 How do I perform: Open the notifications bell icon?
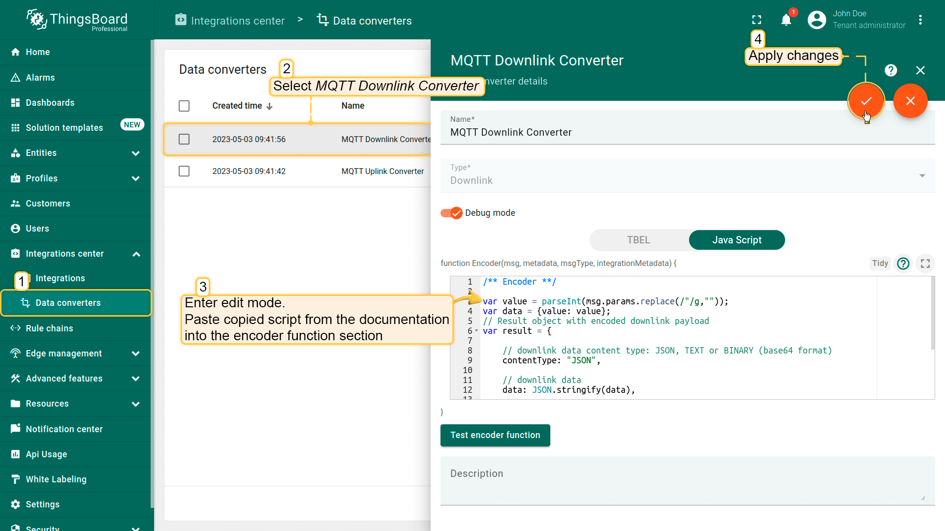coord(786,20)
